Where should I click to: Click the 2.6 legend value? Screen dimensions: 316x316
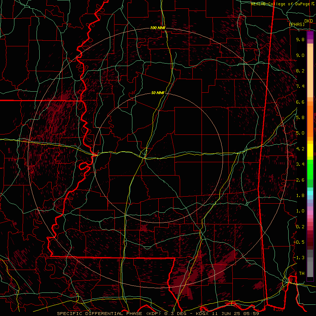[x=300, y=180]
